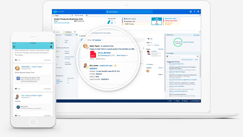Image resolution: width=243 pixels, height=137 pixels.
Task: Open the Employee tab
Action: tap(68, 35)
